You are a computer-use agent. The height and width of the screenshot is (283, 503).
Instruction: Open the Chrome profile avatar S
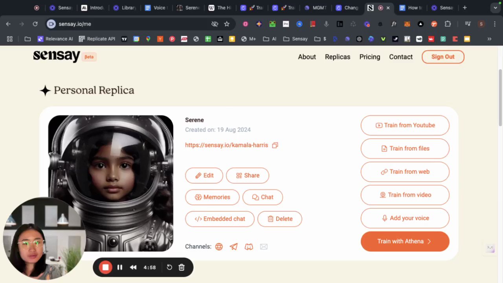click(481, 24)
